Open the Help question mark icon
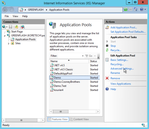The width and height of the screenshot is (149, 129). tap(142, 9)
